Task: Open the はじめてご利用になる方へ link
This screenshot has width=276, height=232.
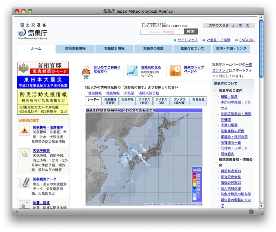Action: coord(107,69)
